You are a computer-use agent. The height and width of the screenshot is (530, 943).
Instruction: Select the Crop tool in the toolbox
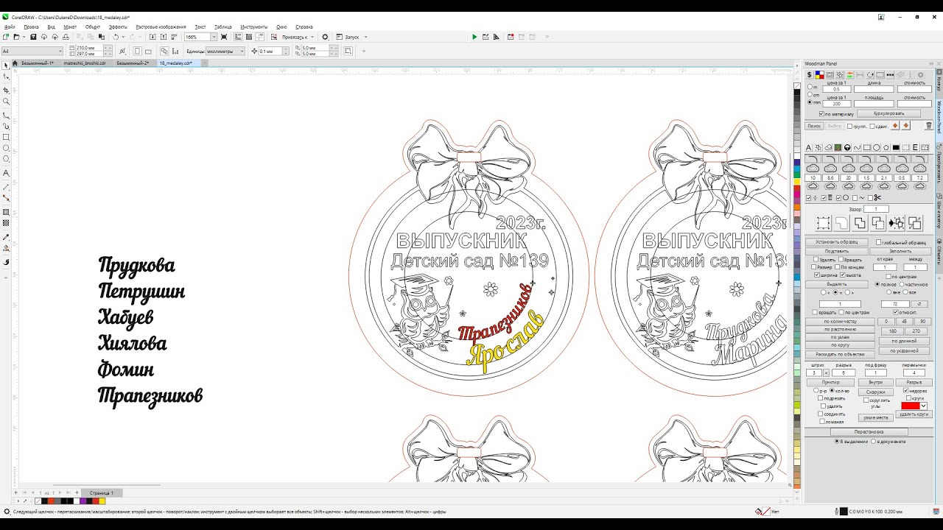click(x=6, y=90)
